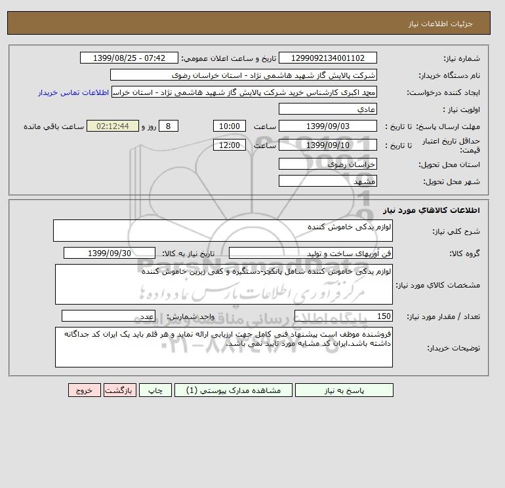Click the چاپ print button
The image size is (505, 488).
click(x=155, y=390)
